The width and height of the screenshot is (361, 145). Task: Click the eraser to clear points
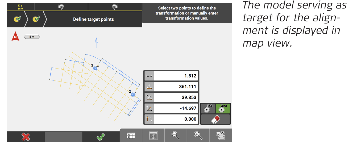215,119
